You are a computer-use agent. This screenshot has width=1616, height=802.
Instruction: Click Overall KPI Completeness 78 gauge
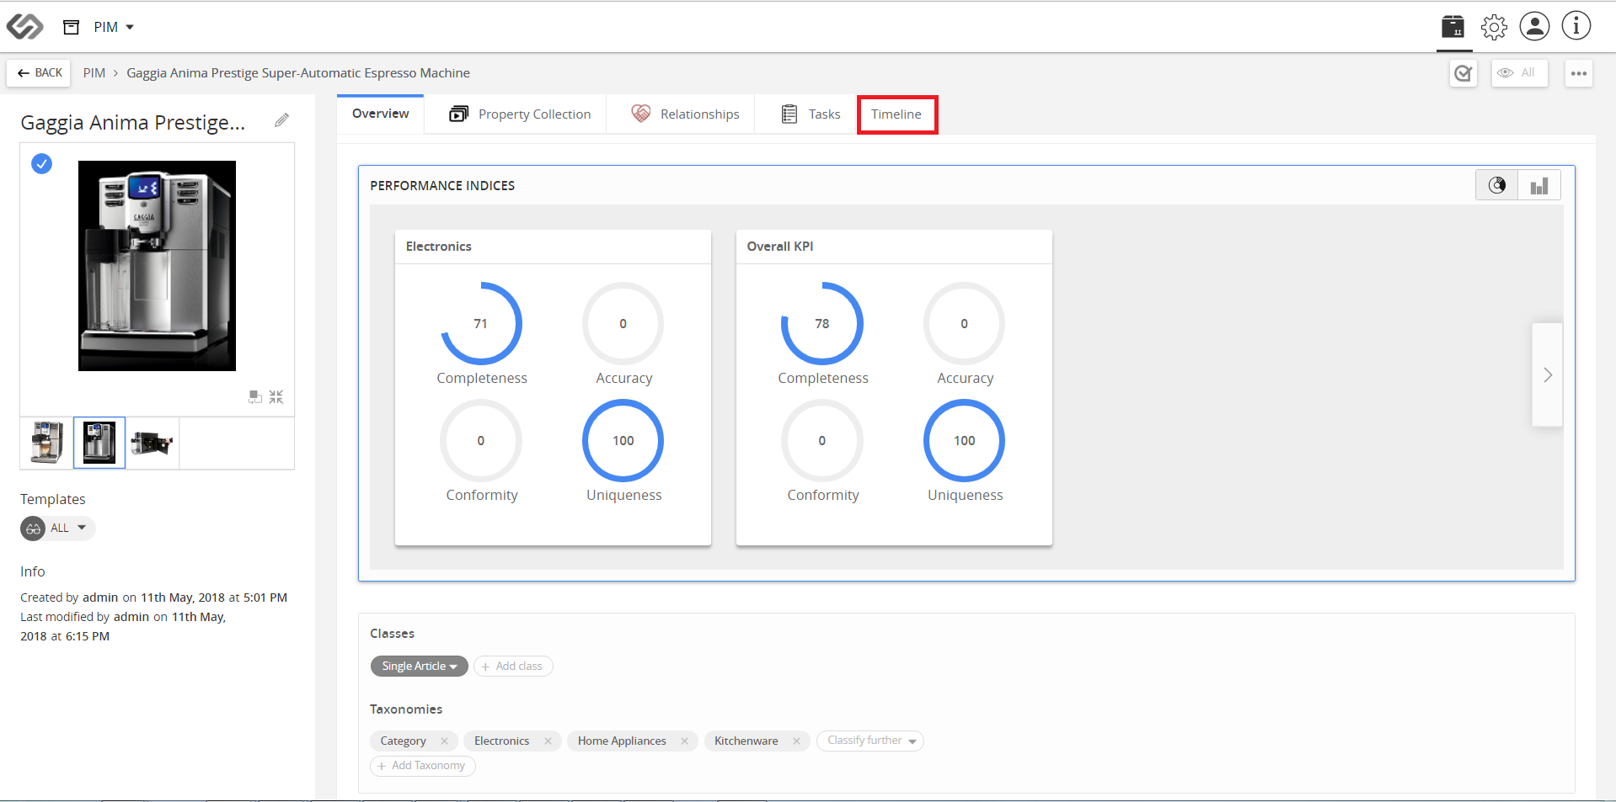click(x=822, y=323)
